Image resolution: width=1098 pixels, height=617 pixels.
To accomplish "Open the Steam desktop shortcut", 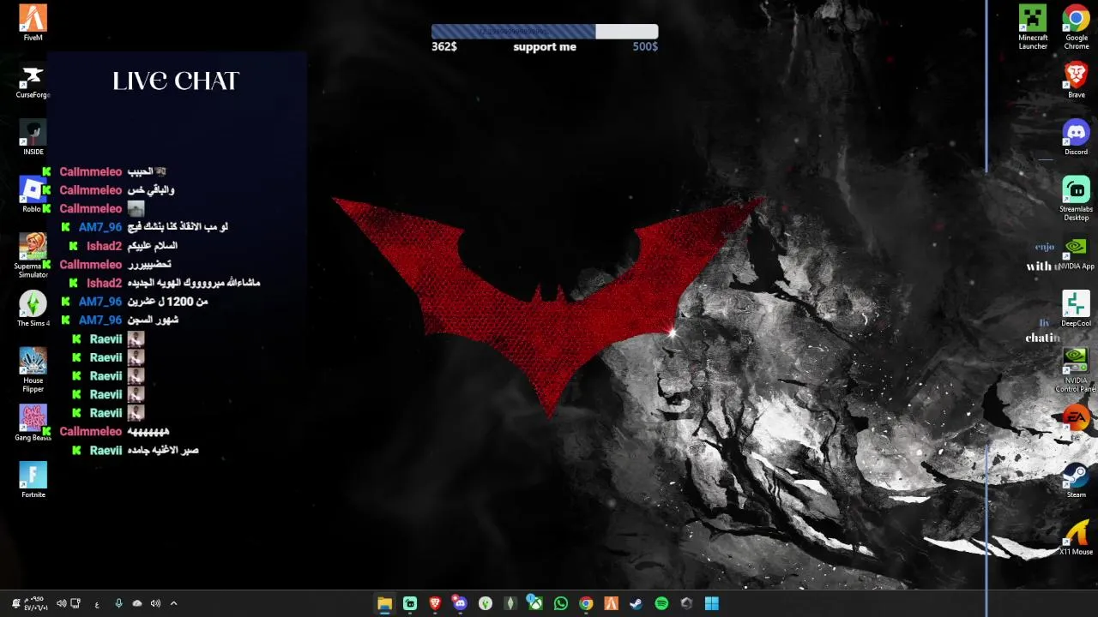I will pos(1076,480).
